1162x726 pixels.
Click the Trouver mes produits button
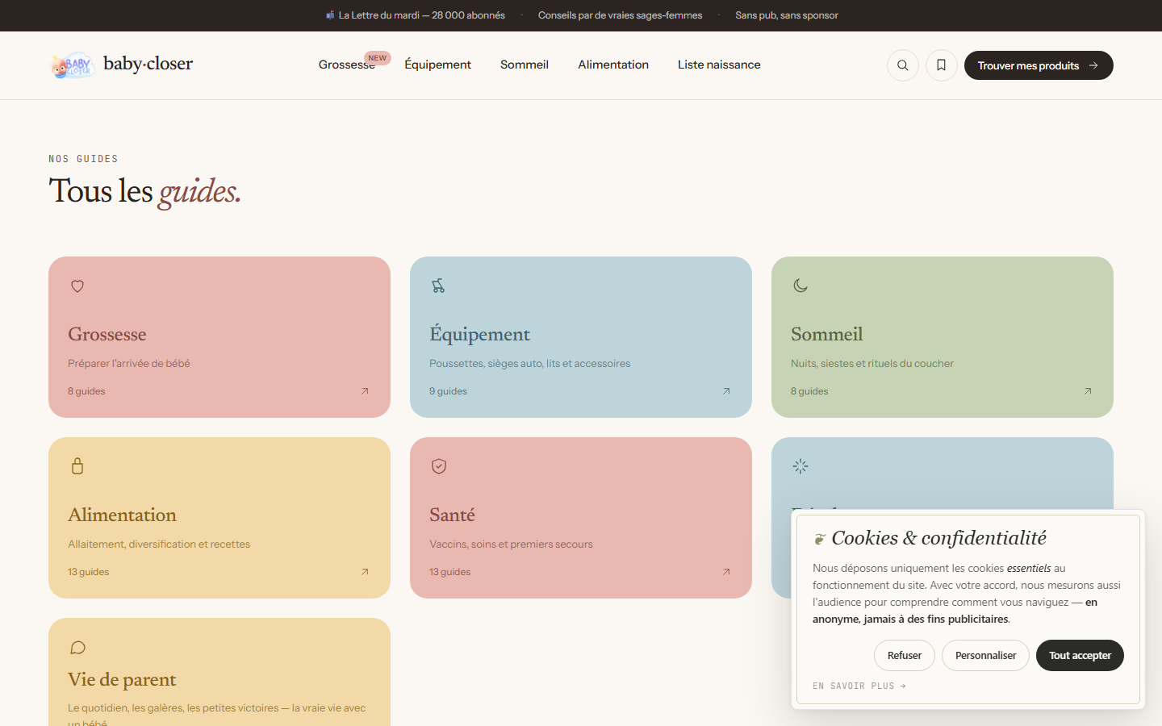click(x=1039, y=65)
